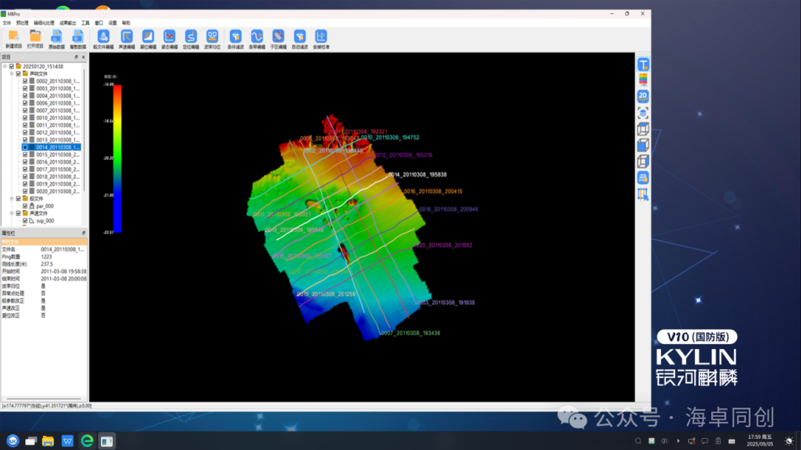Open the 声速编辑 sound velocity editor
801x450 pixels.
click(126, 38)
